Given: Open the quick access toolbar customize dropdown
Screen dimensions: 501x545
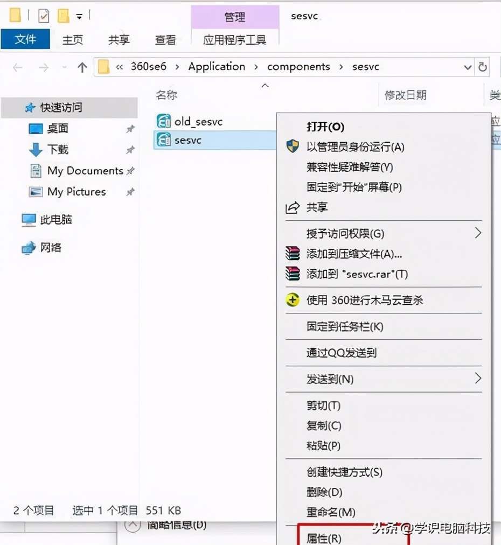Looking at the screenshot, I should pyautogui.click(x=79, y=16).
